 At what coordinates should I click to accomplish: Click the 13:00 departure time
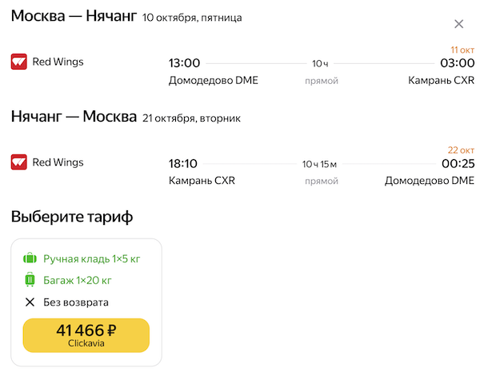pyautogui.click(x=185, y=63)
